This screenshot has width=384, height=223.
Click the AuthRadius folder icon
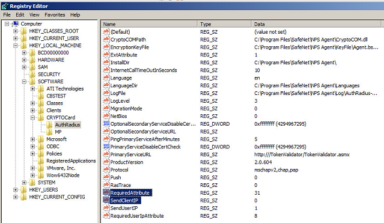[49, 125]
